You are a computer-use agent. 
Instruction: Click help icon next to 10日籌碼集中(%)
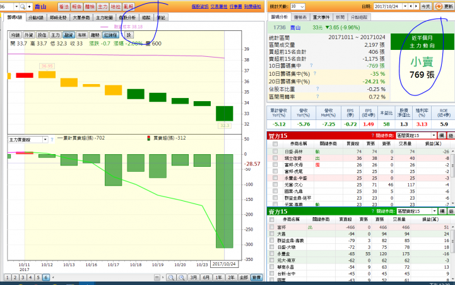[314, 73]
